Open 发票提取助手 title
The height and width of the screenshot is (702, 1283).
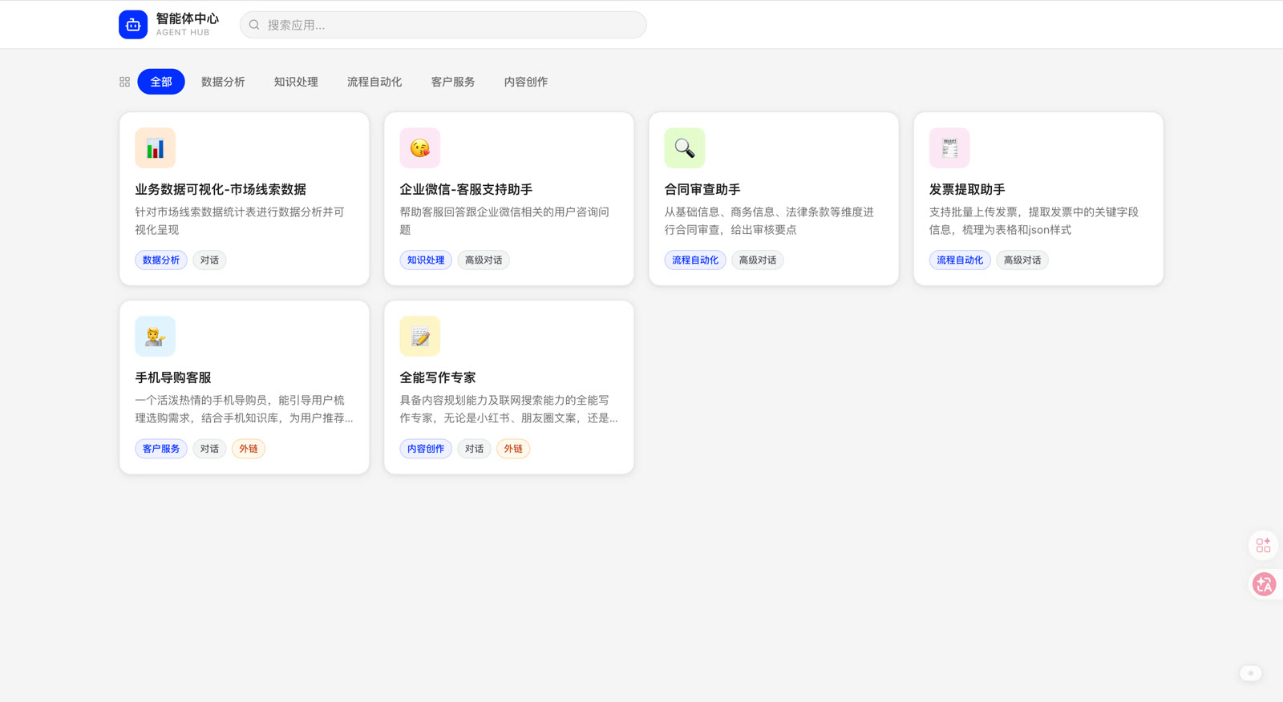coord(967,190)
